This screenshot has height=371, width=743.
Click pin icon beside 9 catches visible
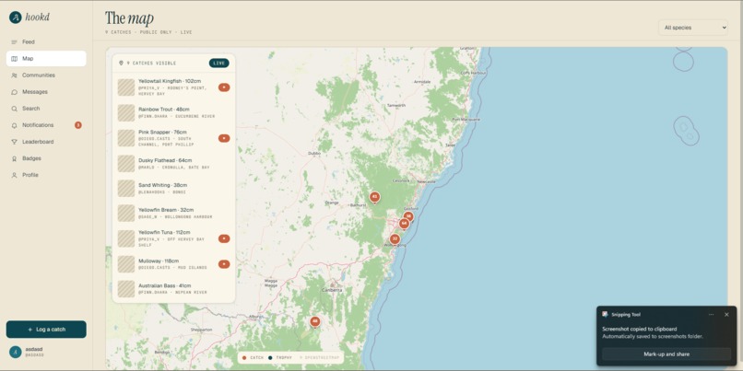tap(121, 63)
